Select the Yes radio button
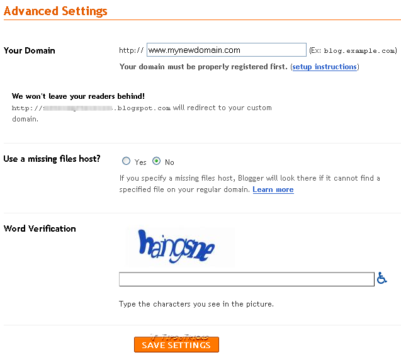Screen dimensions: 401x355 tap(127, 161)
